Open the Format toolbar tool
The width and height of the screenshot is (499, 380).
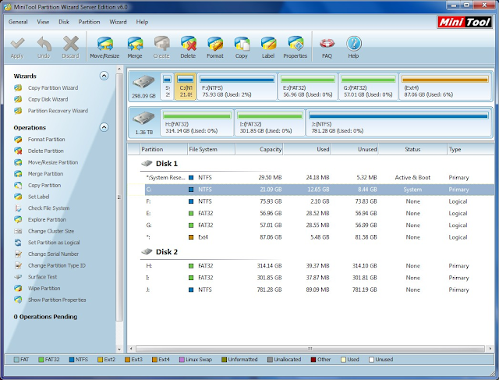point(215,47)
